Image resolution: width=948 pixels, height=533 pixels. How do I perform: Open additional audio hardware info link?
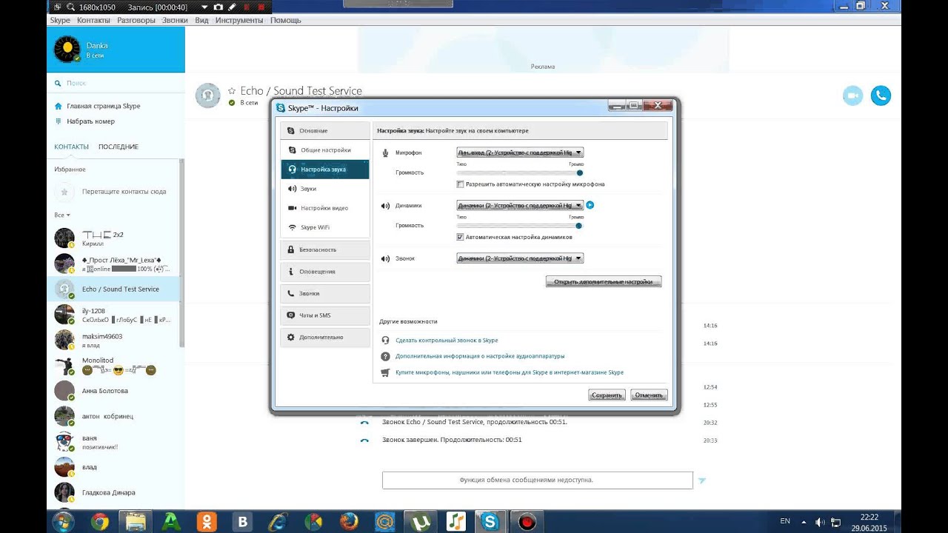[x=480, y=356]
